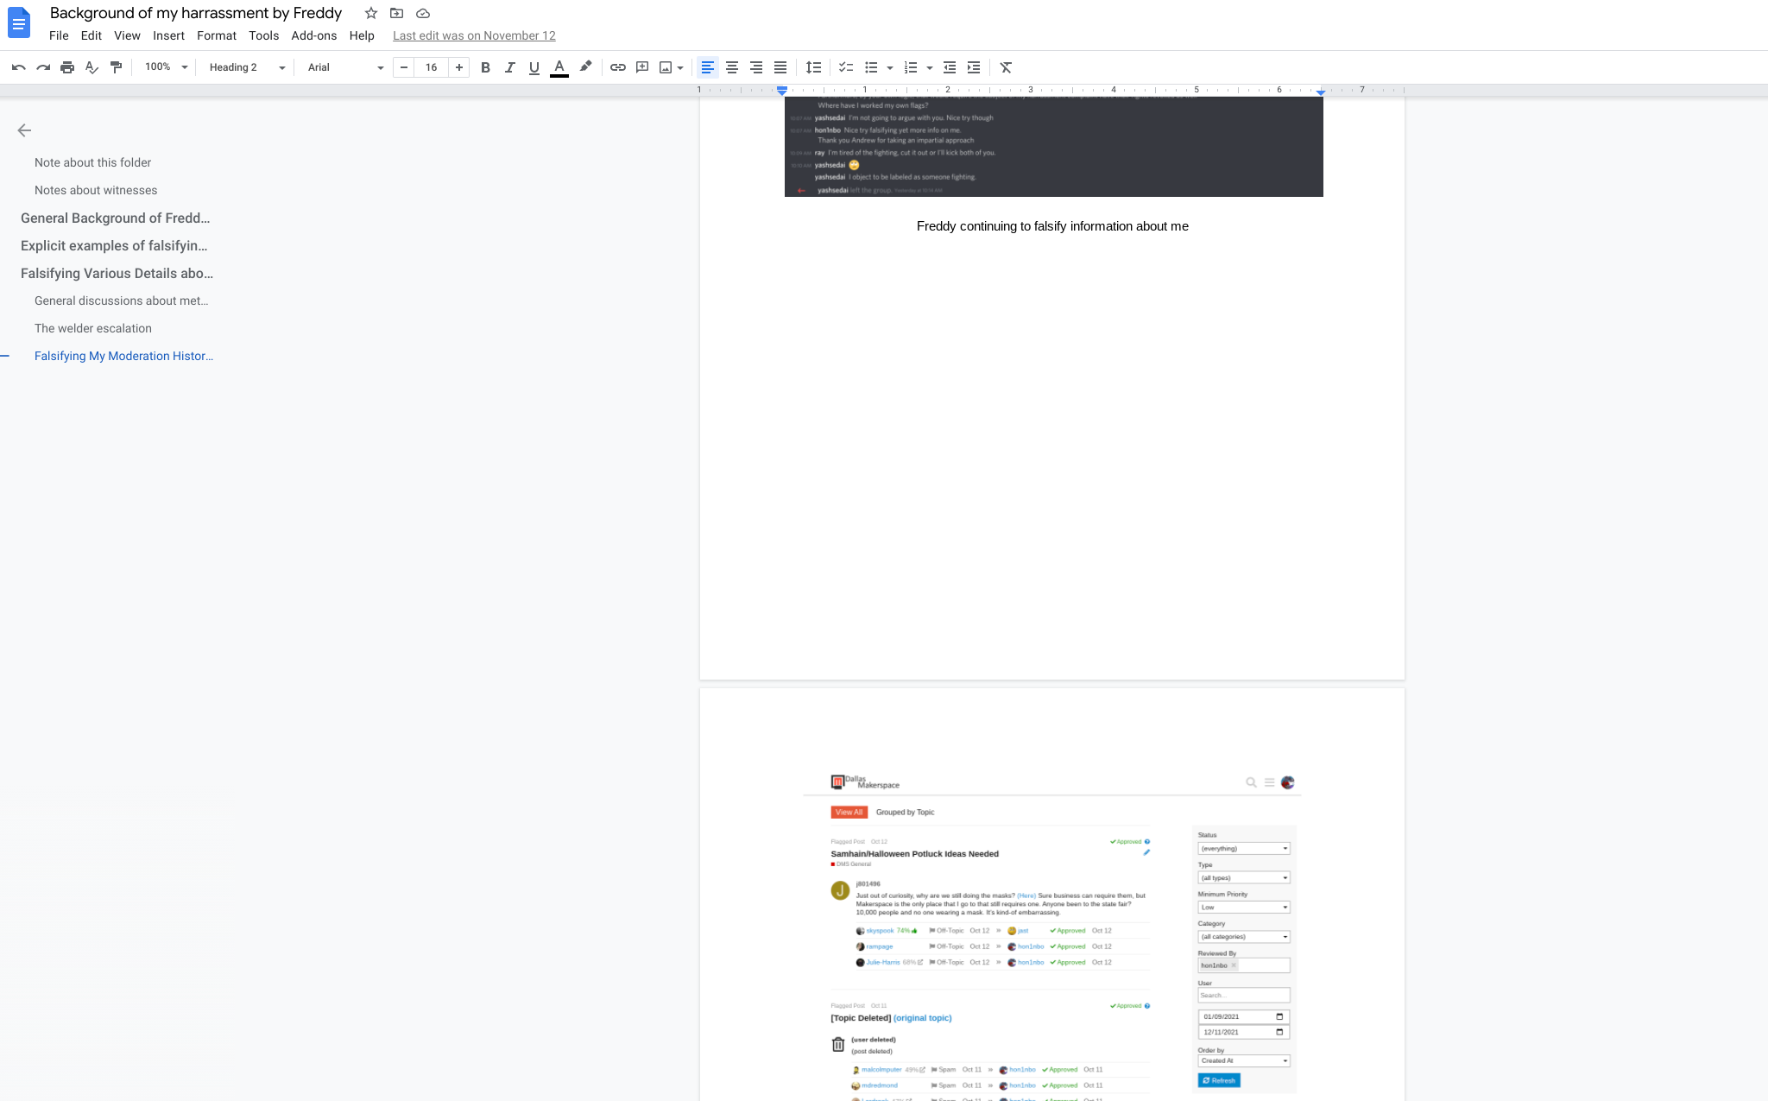Jump to The welder escalation heading
This screenshot has width=1768, height=1101.
(x=93, y=328)
